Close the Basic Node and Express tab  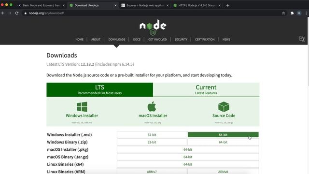64,5
